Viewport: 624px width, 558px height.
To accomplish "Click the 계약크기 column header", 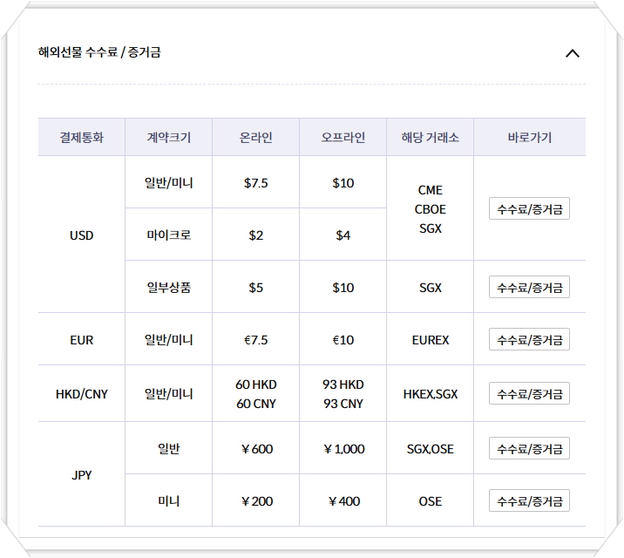I will (169, 138).
